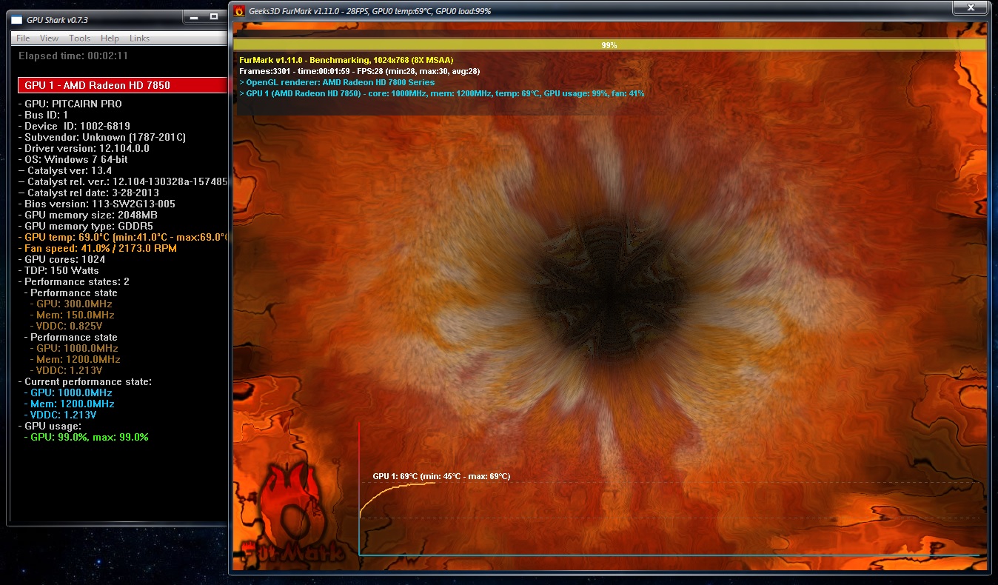
Task: Click the orange 'GPU temp: 69.0°C' line
Action: point(121,237)
